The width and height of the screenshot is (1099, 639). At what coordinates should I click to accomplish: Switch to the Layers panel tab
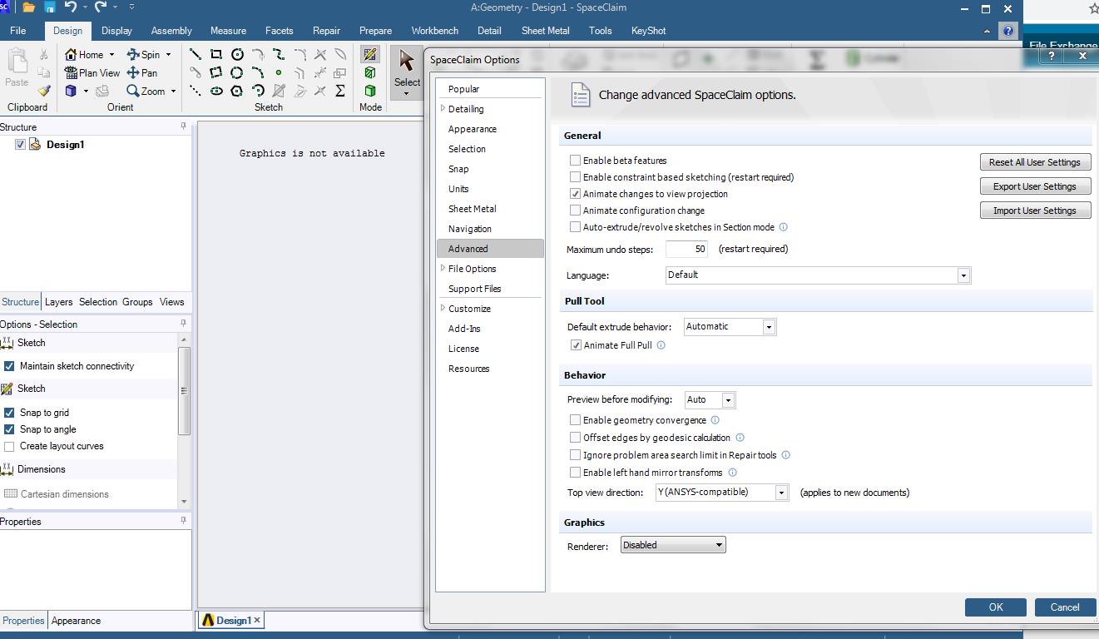pos(58,302)
